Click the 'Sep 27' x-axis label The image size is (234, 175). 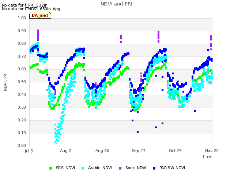(139, 151)
